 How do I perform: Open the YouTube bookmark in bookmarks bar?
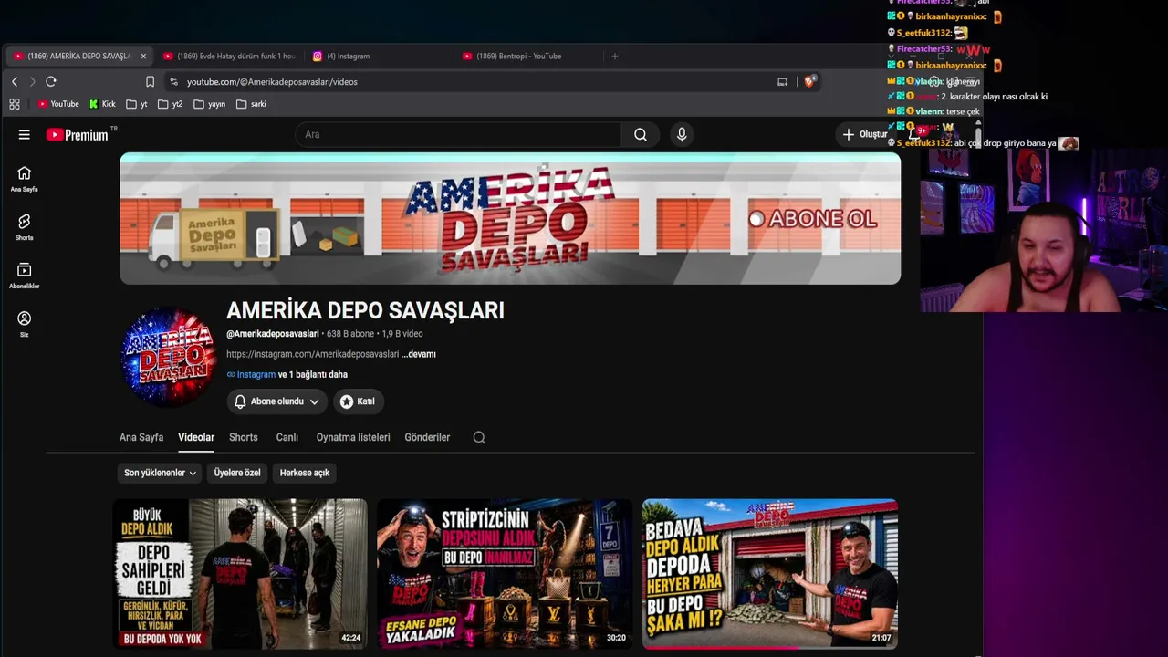click(x=58, y=104)
